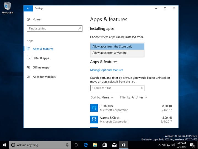Expand the 'Sort by: Name' dropdown
The height and width of the screenshot is (149, 198).
[x=102, y=97]
